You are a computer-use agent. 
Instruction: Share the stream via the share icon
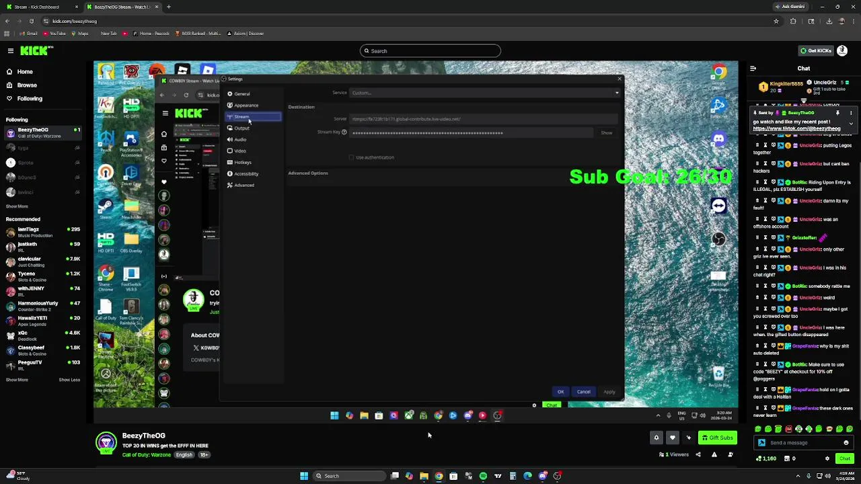point(698,454)
